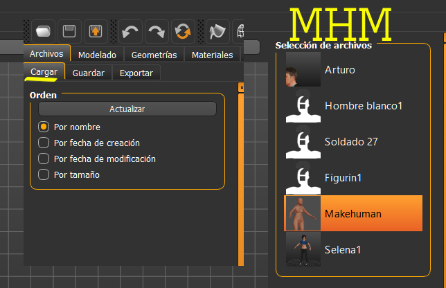Click the Actualizar button
446x288 pixels.
click(127, 109)
